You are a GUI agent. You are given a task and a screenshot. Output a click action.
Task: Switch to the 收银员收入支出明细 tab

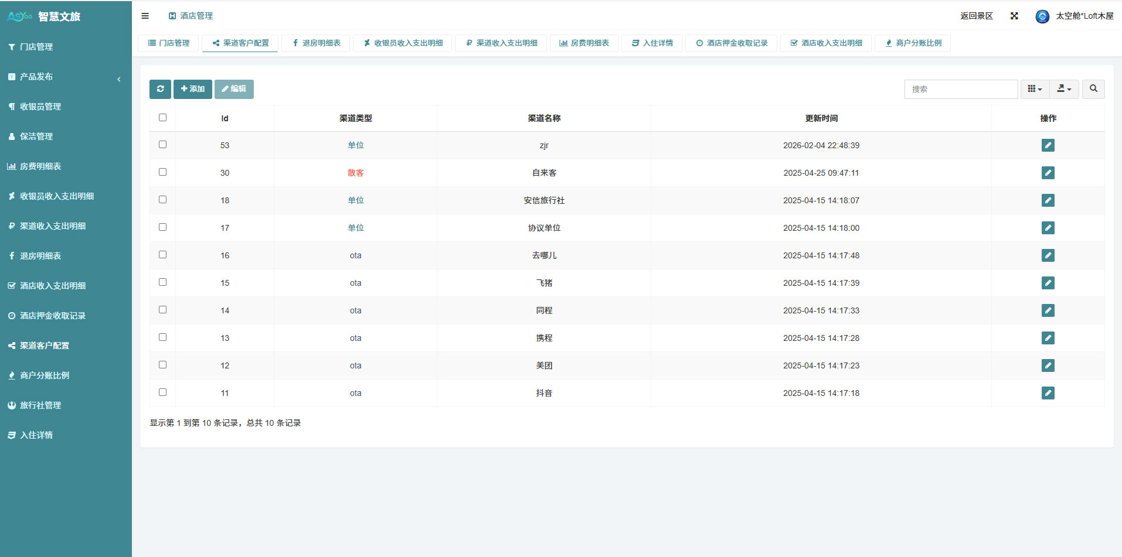click(403, 43)
